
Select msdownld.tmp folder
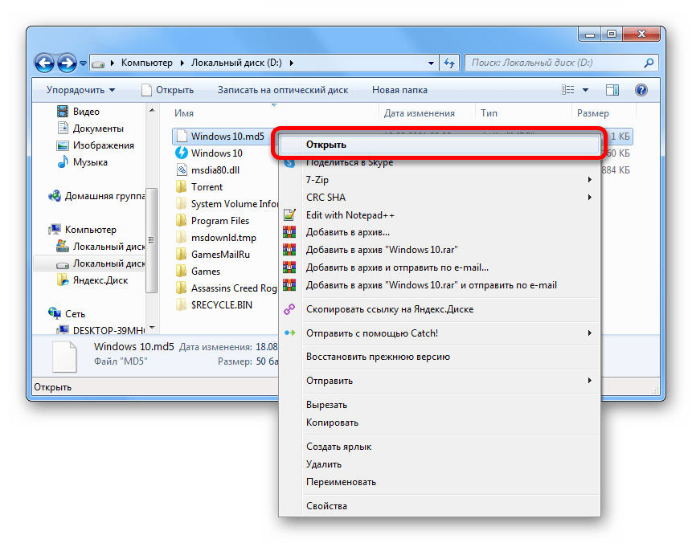[x=223, y=238]
